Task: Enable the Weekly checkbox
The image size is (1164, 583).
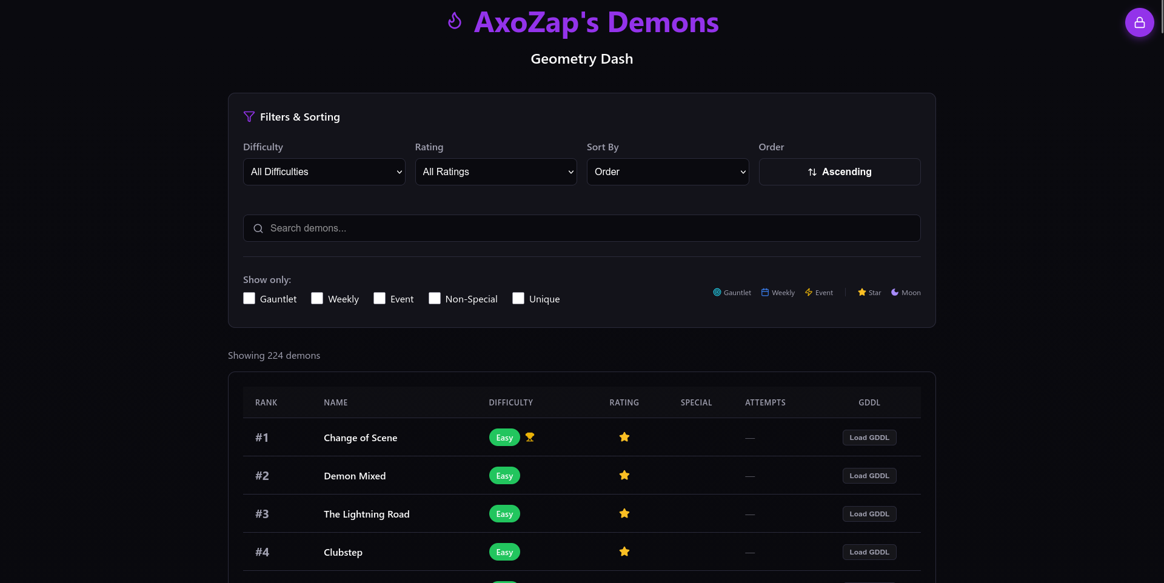Action: 317,298
